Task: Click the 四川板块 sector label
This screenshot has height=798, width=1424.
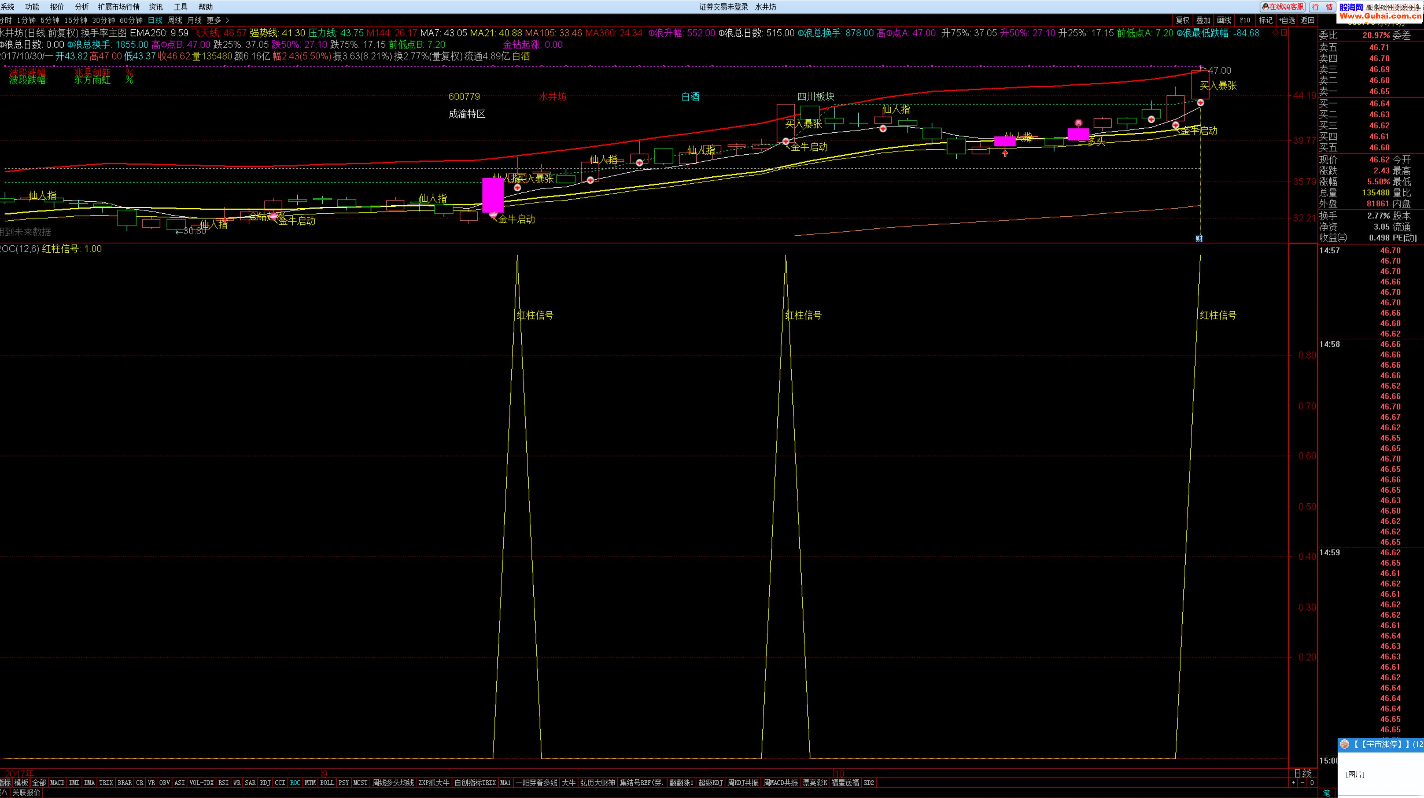Action: [816, 96]
